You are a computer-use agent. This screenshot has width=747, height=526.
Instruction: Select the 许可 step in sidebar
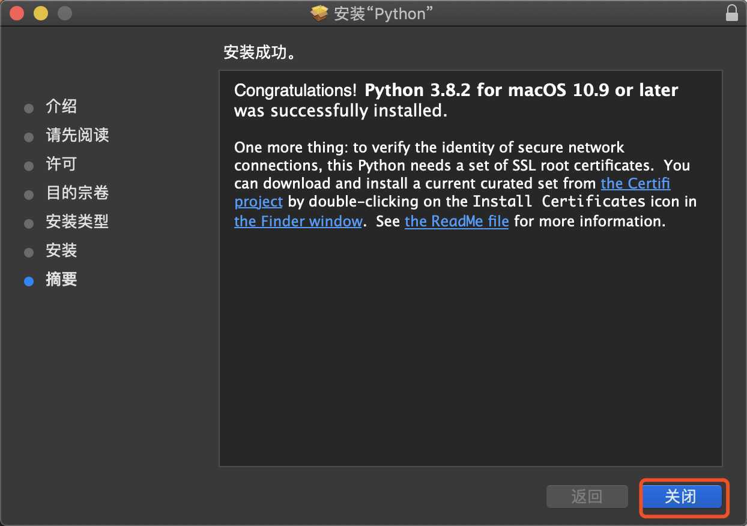pyautogui.click(x=61, y=164)
